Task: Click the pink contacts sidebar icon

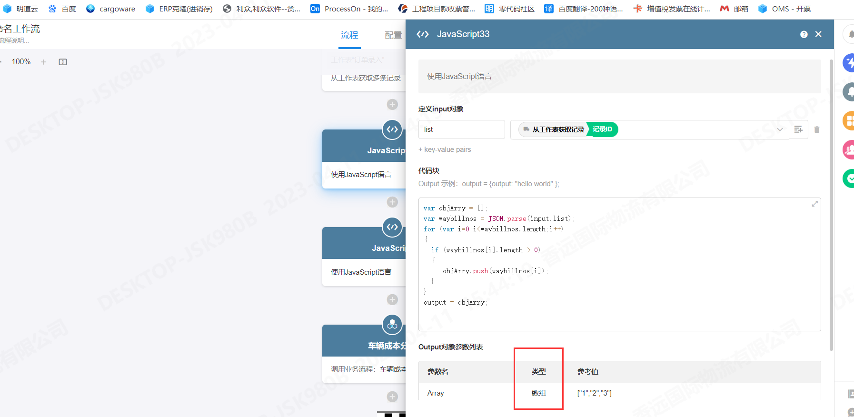Action: (849, 149)
